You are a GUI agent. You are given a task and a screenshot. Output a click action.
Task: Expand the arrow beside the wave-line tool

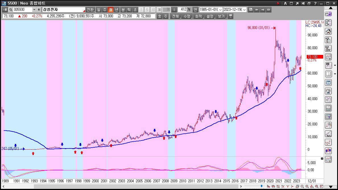(335, 65)
